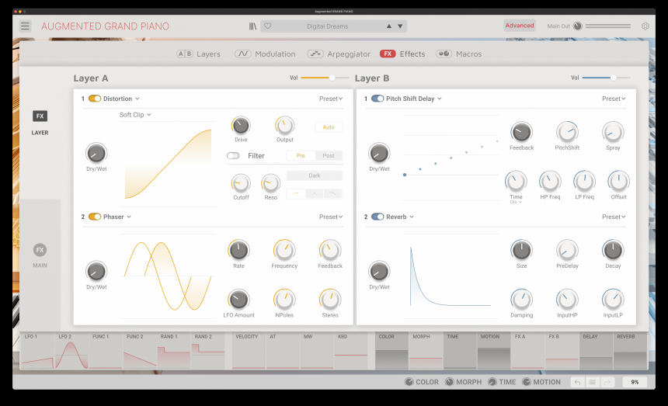
Task: Open the VELOCITY modulation slot
Action: 249,351
